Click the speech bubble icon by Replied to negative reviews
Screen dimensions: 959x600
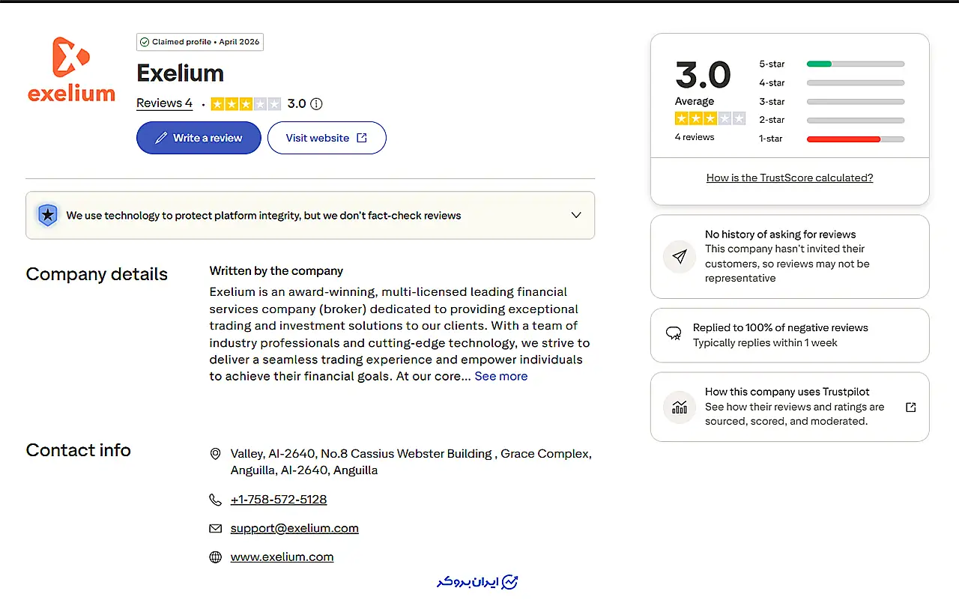[x=674, y=334]
